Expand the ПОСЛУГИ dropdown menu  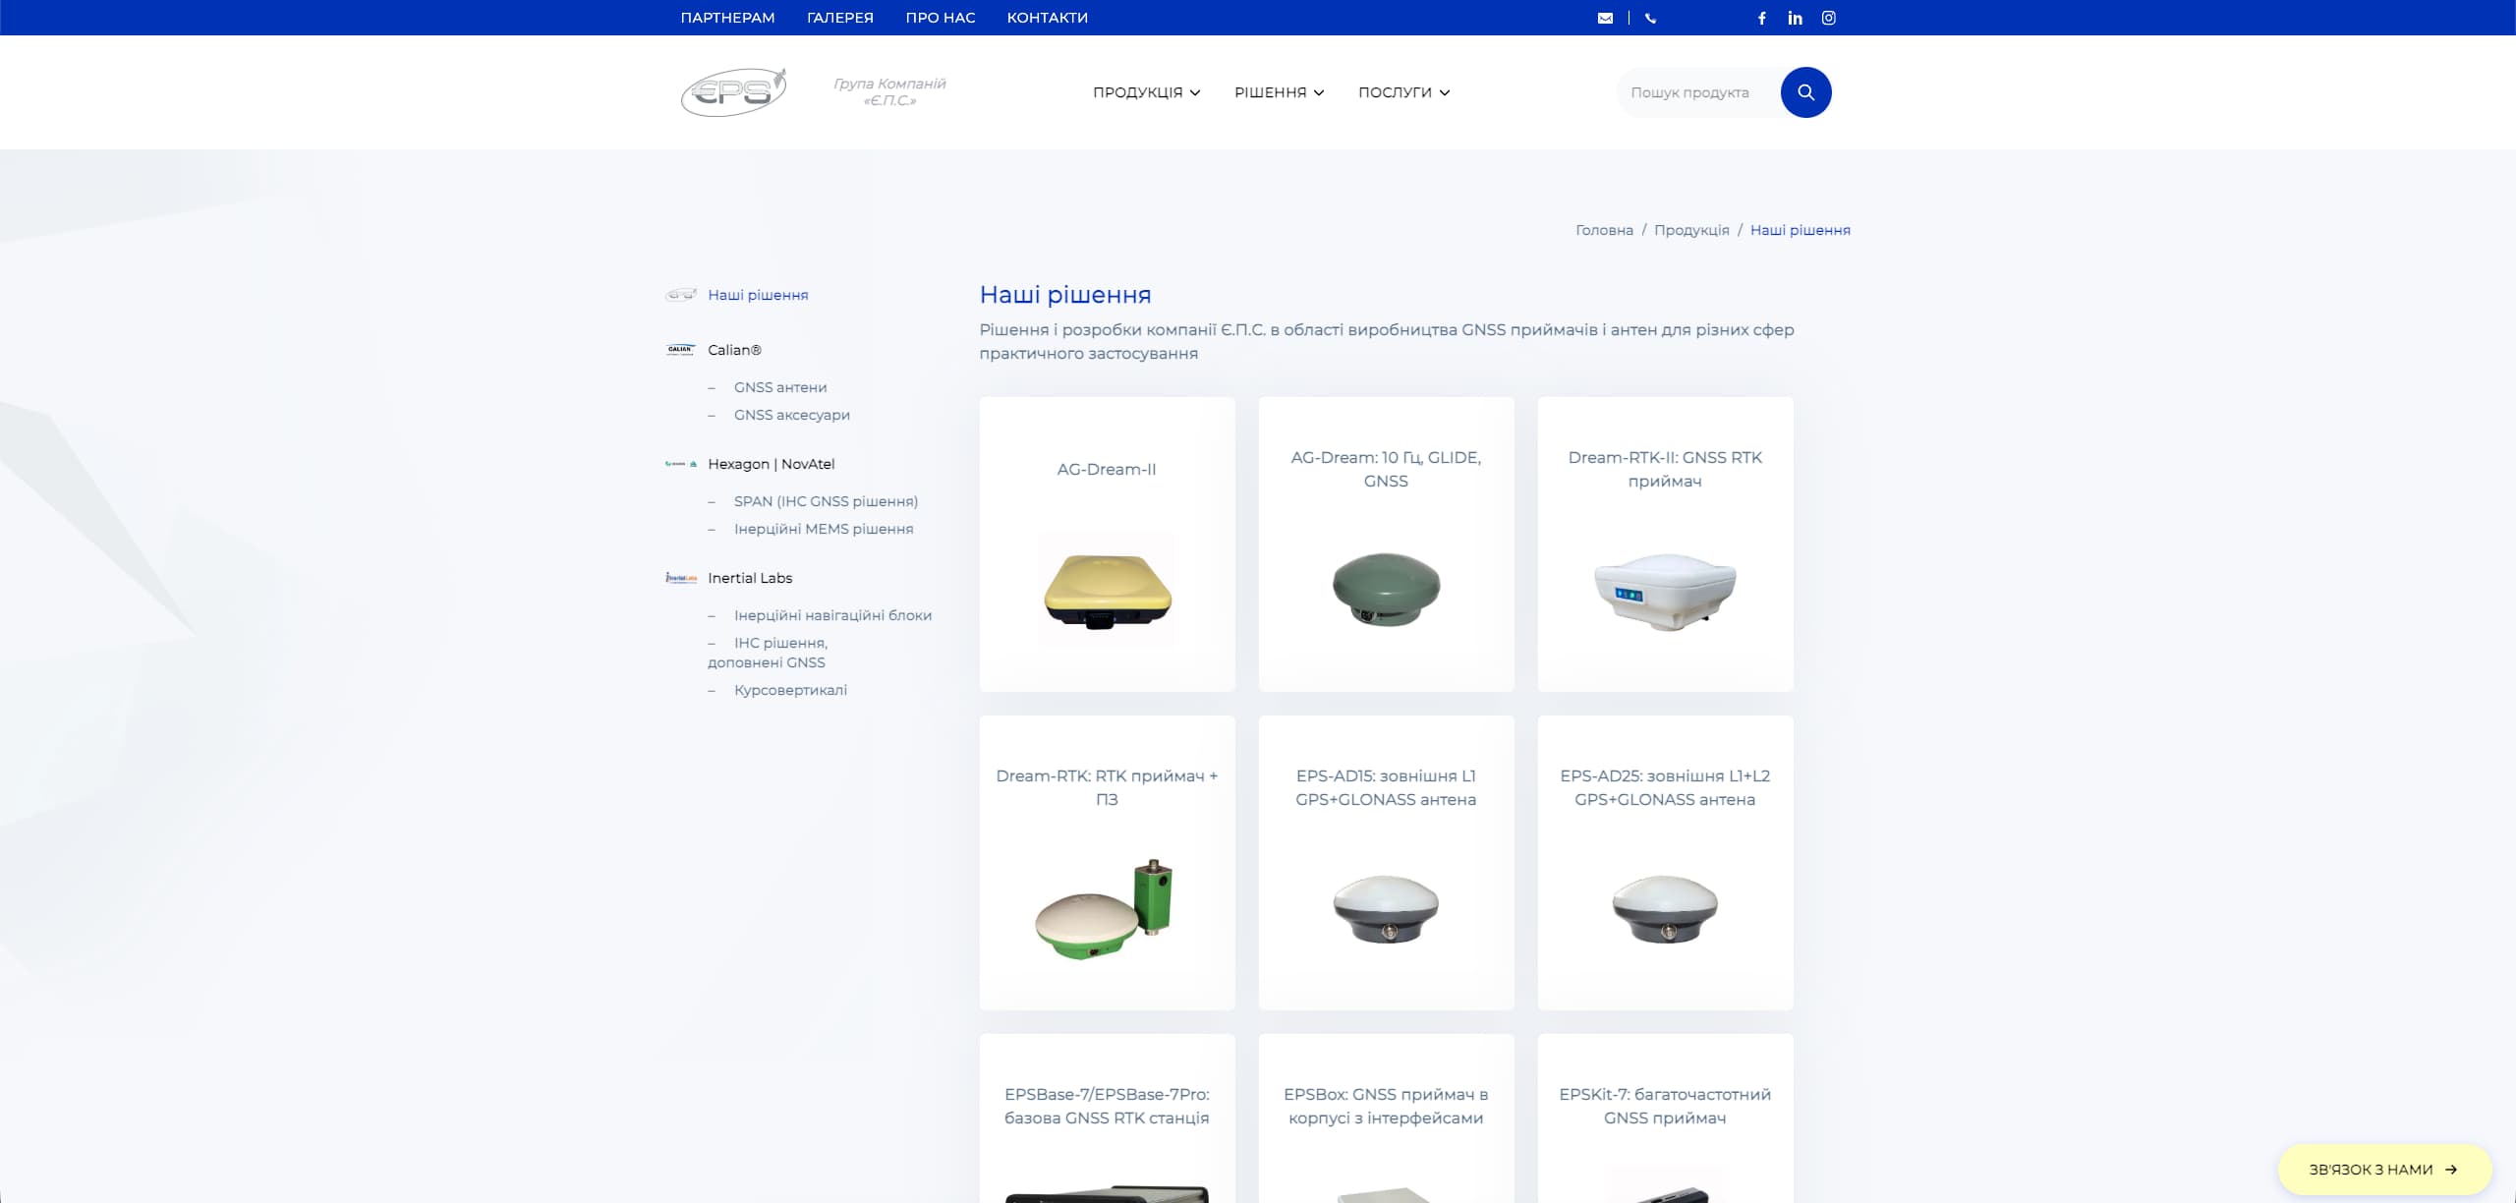tap(1403, 92)
